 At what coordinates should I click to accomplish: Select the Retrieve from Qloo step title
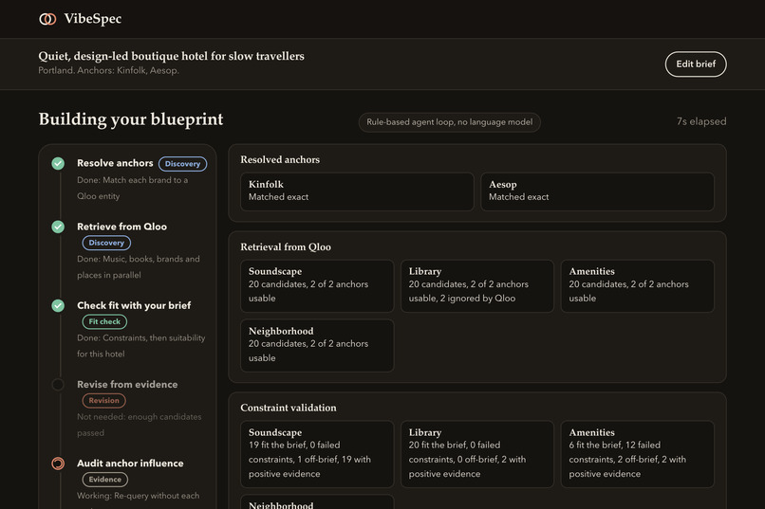click(122, 227)
